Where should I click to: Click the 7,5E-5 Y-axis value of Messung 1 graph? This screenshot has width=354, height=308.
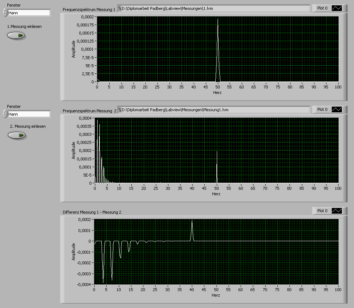pyautogui.click(x=88, y=58)
